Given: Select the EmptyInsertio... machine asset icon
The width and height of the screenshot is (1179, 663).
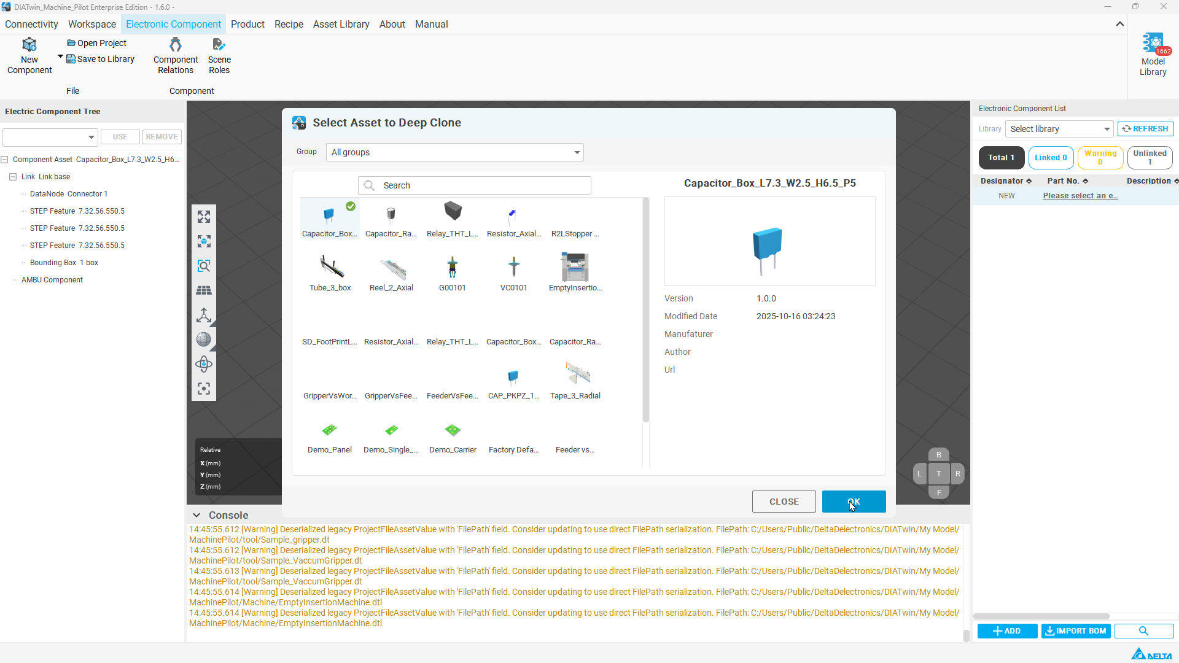Looking at the screenshot, I should pos(575,267).
